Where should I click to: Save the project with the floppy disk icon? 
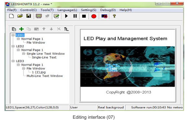click(29, 16)
